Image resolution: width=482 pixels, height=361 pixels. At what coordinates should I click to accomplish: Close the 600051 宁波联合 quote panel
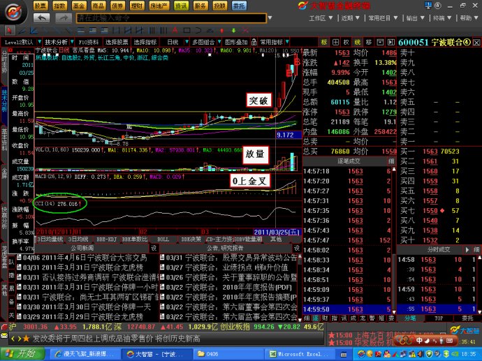(476, 43)
